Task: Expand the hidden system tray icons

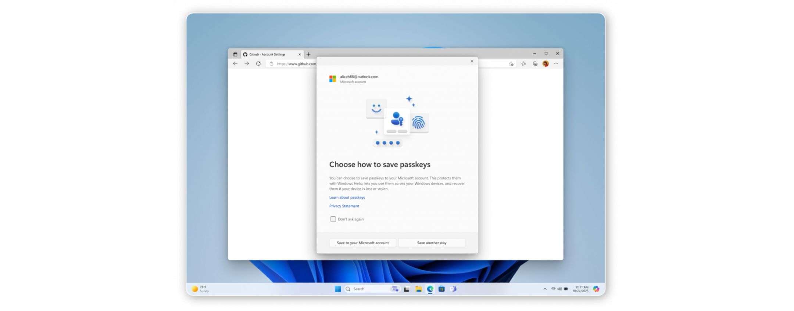Action: click(545, 289)
